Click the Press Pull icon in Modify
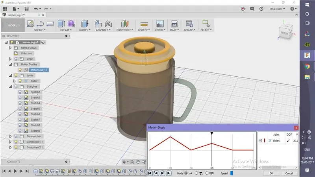 point(85,24)
